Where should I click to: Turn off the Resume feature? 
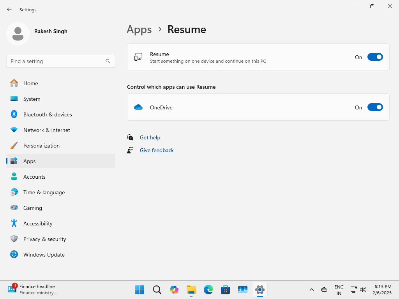tap(375, 57)
